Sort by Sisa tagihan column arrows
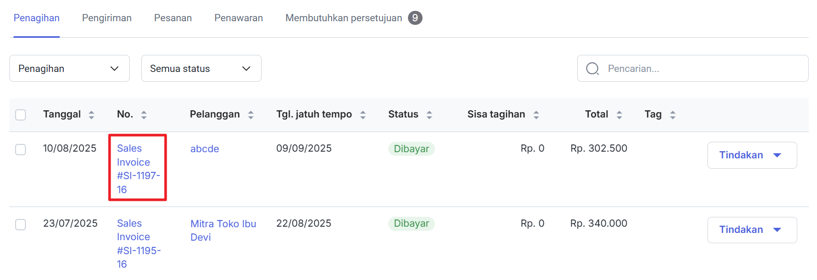This screenshot has height=280, width=817. click(x=536, y=115)
